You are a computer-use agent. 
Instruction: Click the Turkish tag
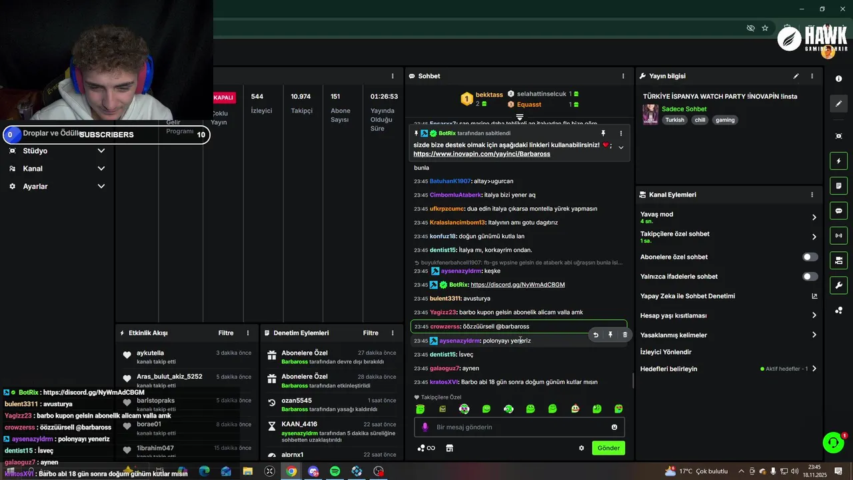[674, 120]
